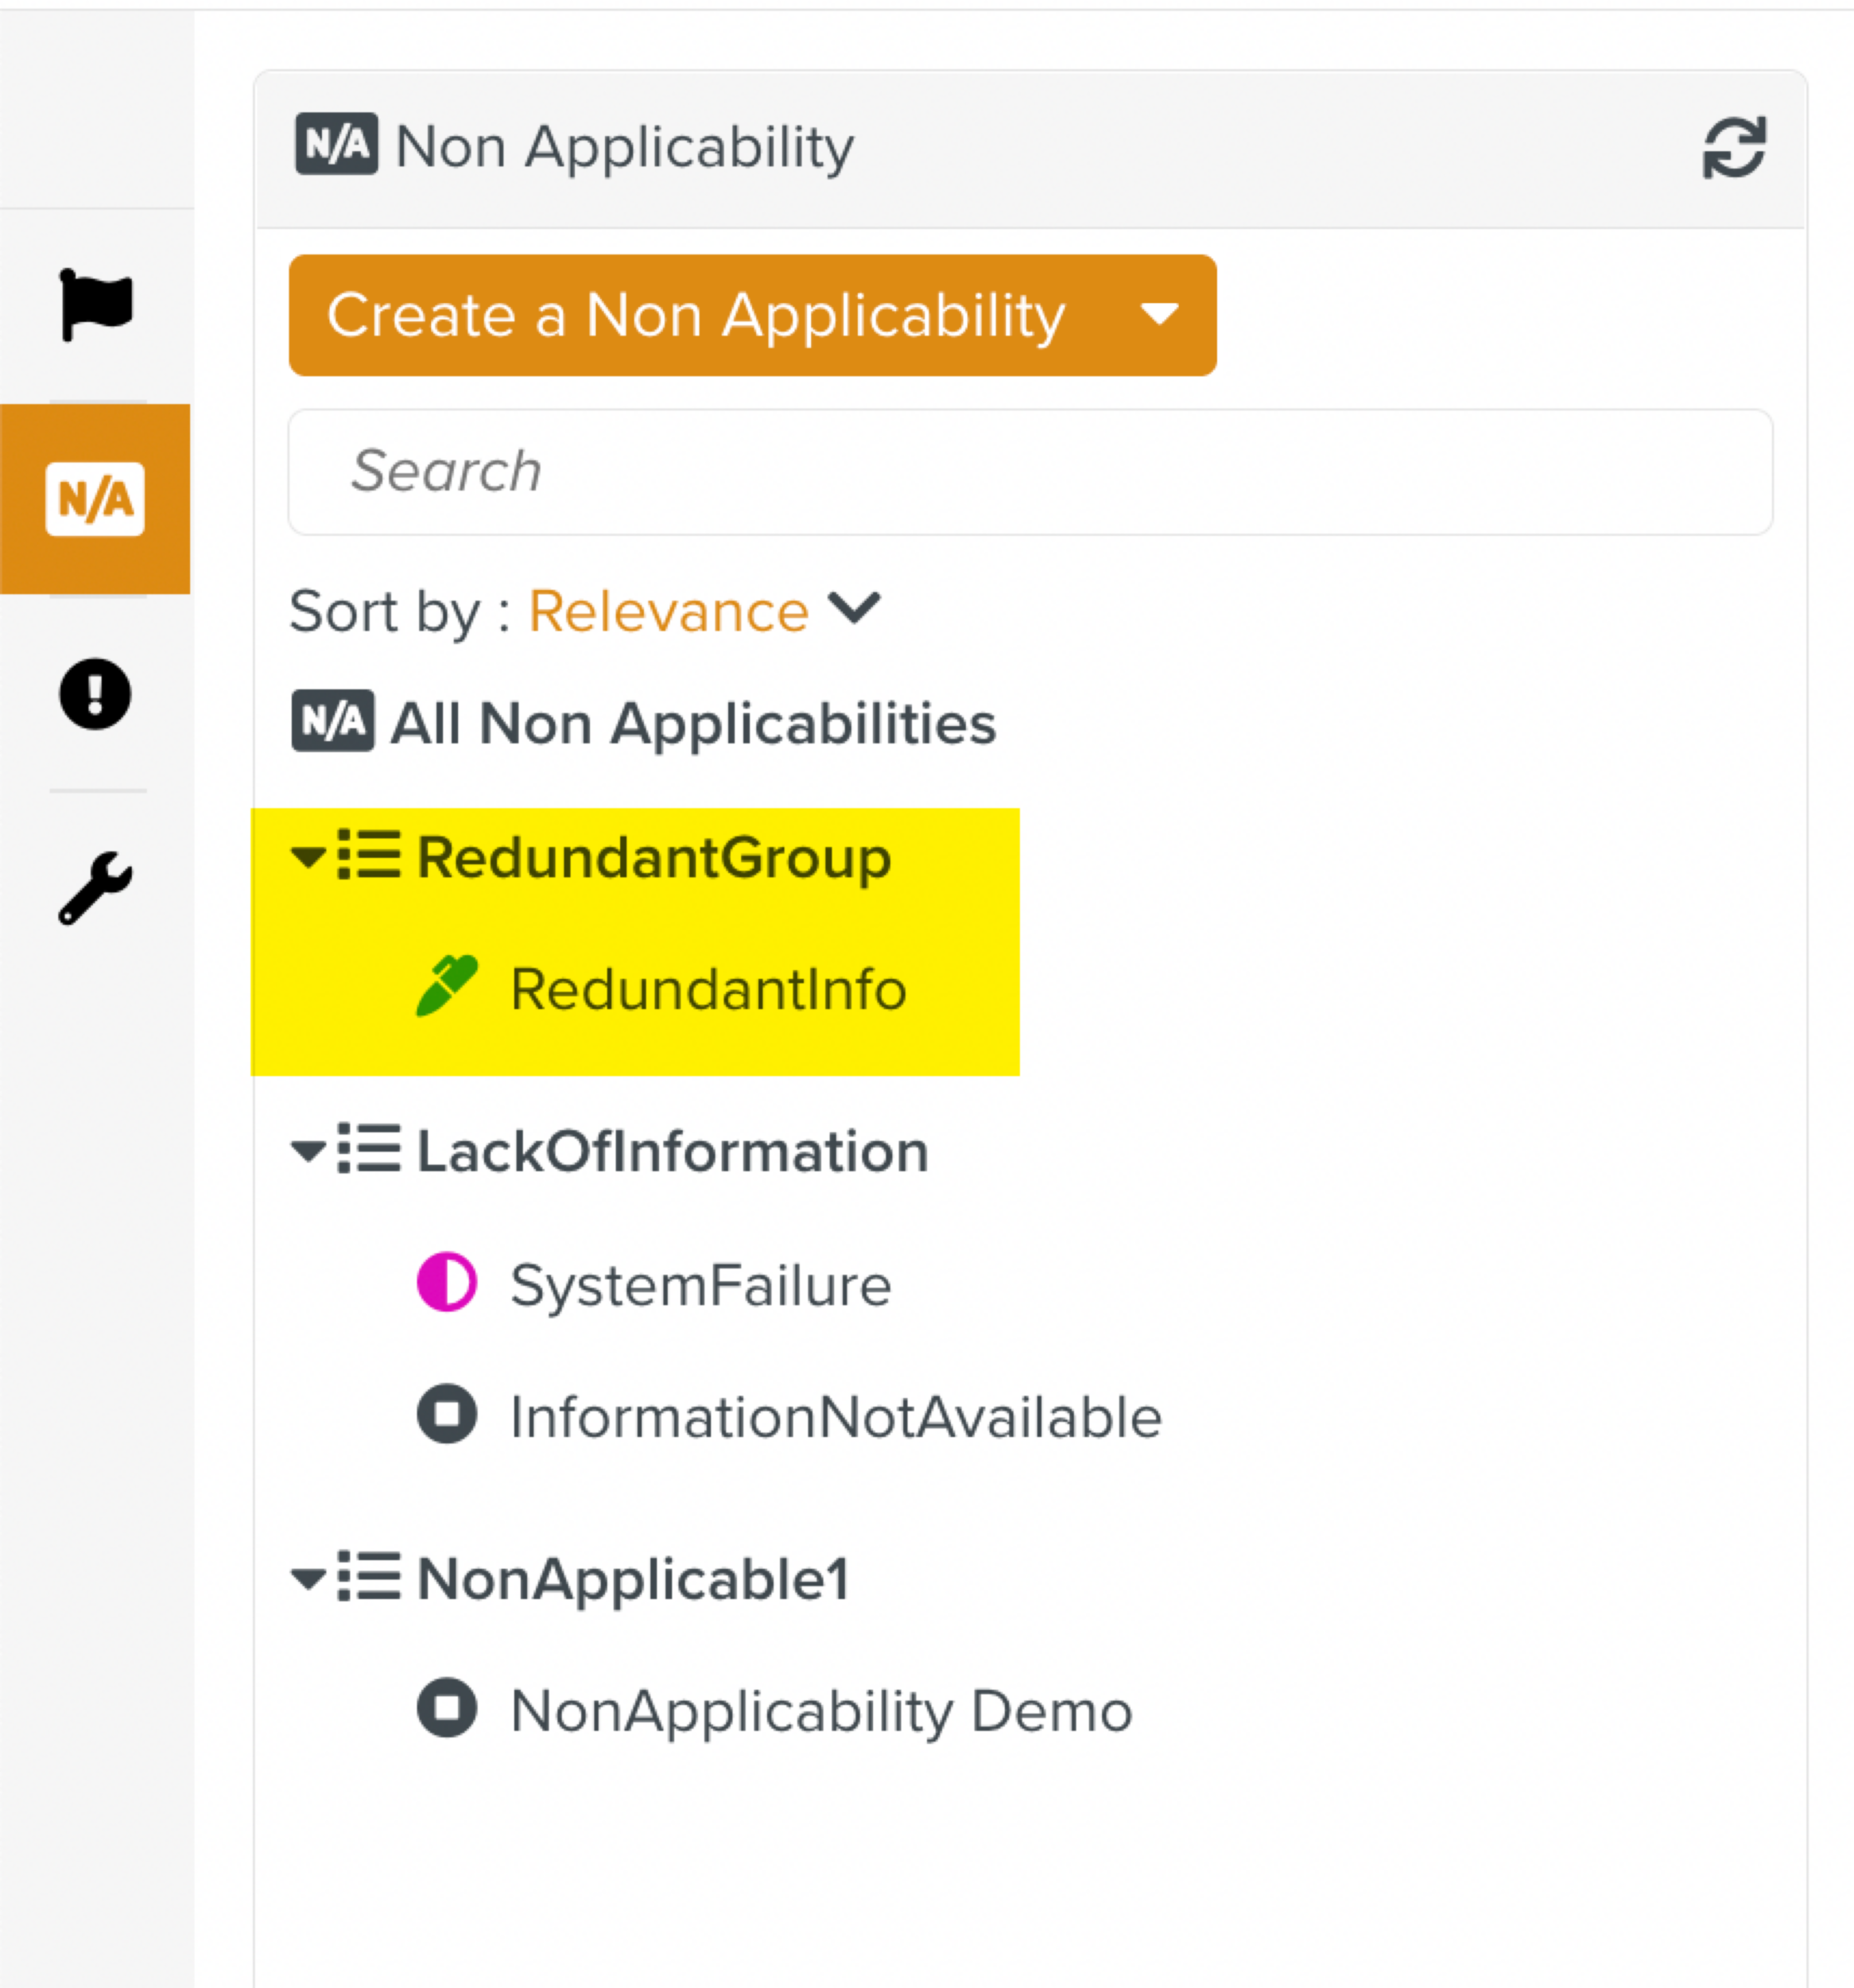This screenshot has height=1988, width=1854.
Task: Open the wrench settings sidebar icon
Action: coord(95,887)
